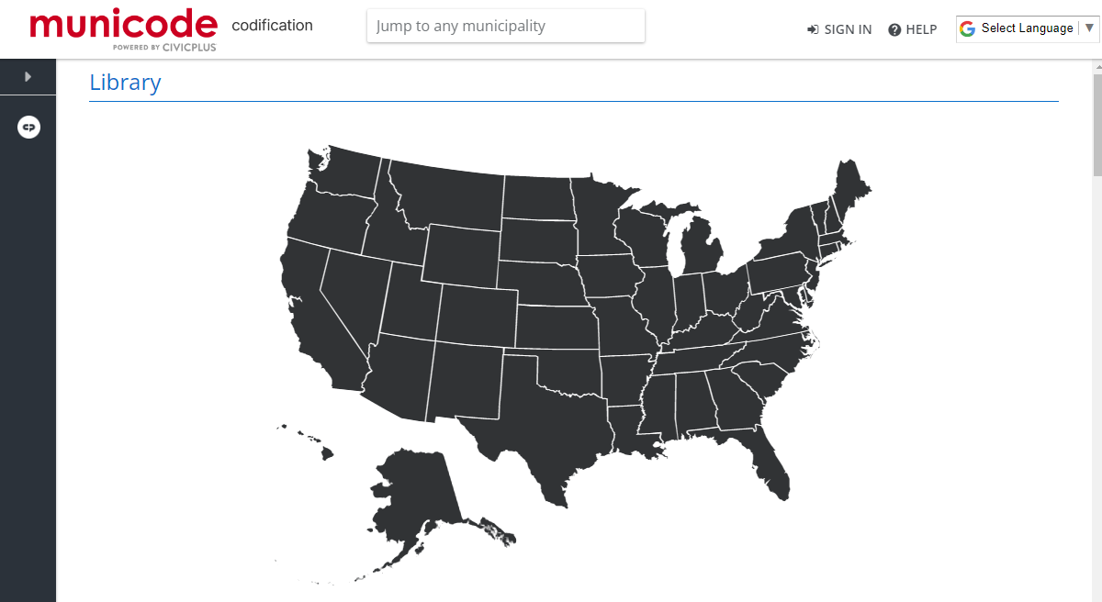The width and height of the screenshot is (1102, 602).
Task: Click the Municode logo
Action: [123, 29]
